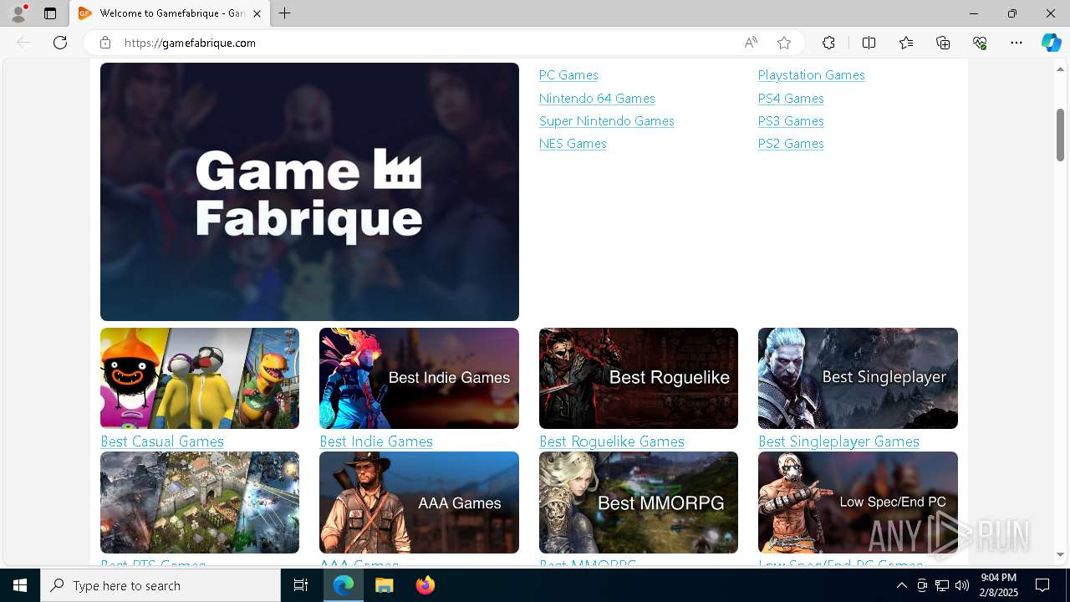Viewport: 1070px width, 602px height.
Task: Open Nintendo 64 Games link
Action: [x=597, y=99]
